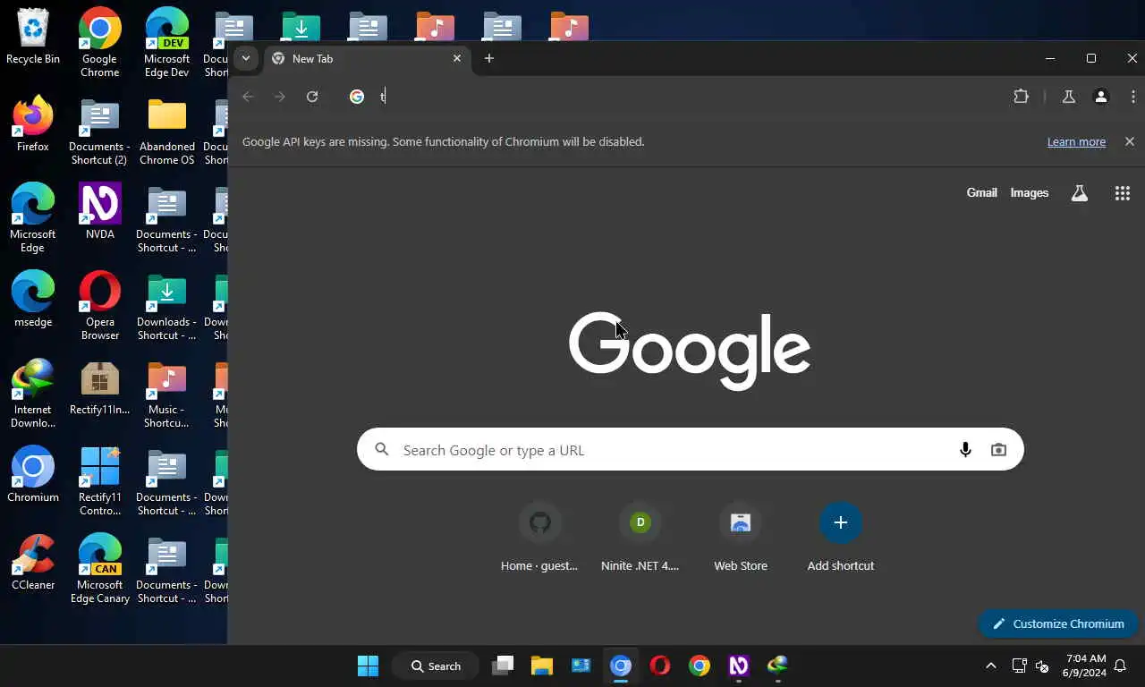Image resolution: width=1145 pixels, height=687 pixels.
Task: Open notification bell in system tray
Action: (x=1119, y=666)
